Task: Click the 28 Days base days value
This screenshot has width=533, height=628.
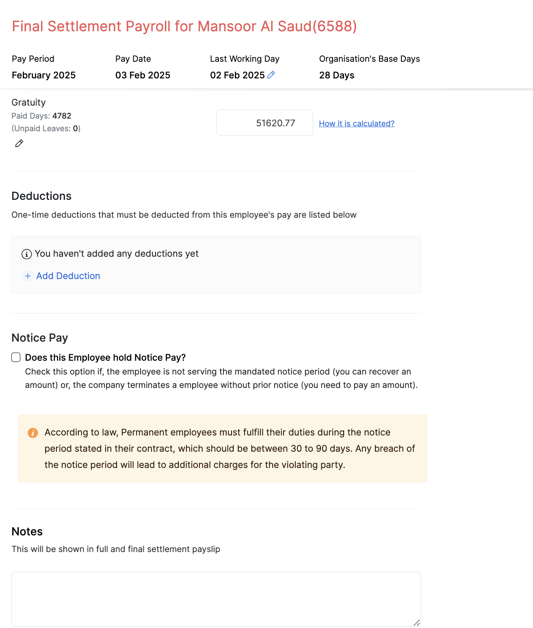Action: click(x=336, y=75)
